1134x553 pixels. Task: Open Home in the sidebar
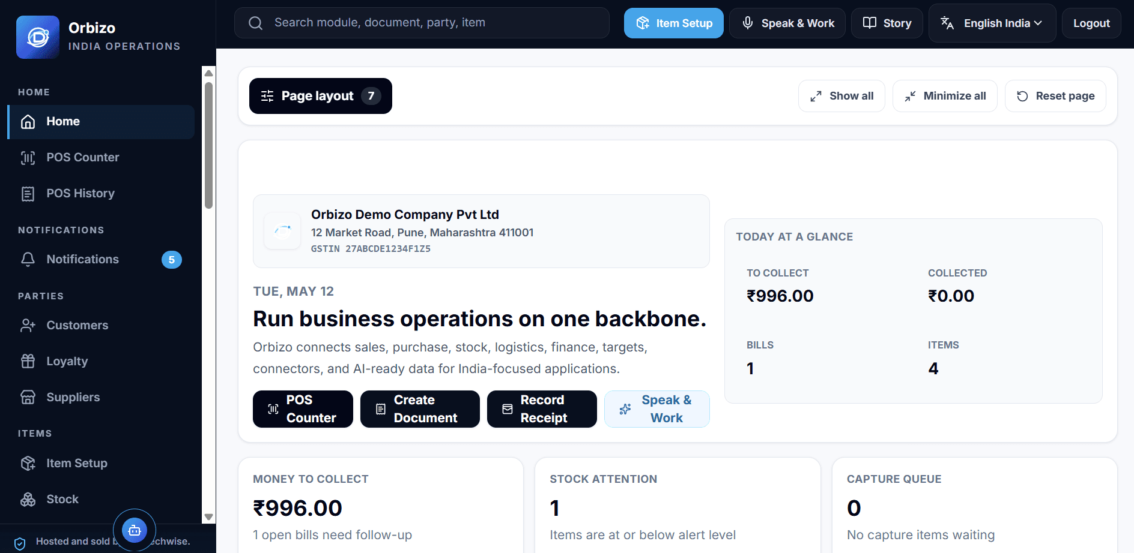[101, 122]
